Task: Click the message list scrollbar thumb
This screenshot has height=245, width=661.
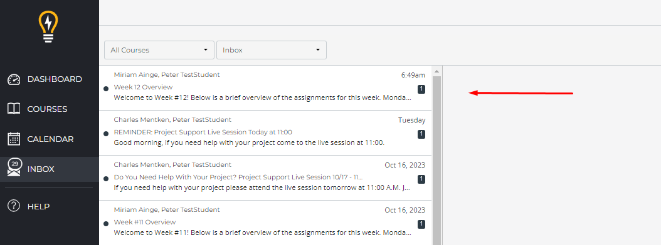Action: [x=436, y=160]
